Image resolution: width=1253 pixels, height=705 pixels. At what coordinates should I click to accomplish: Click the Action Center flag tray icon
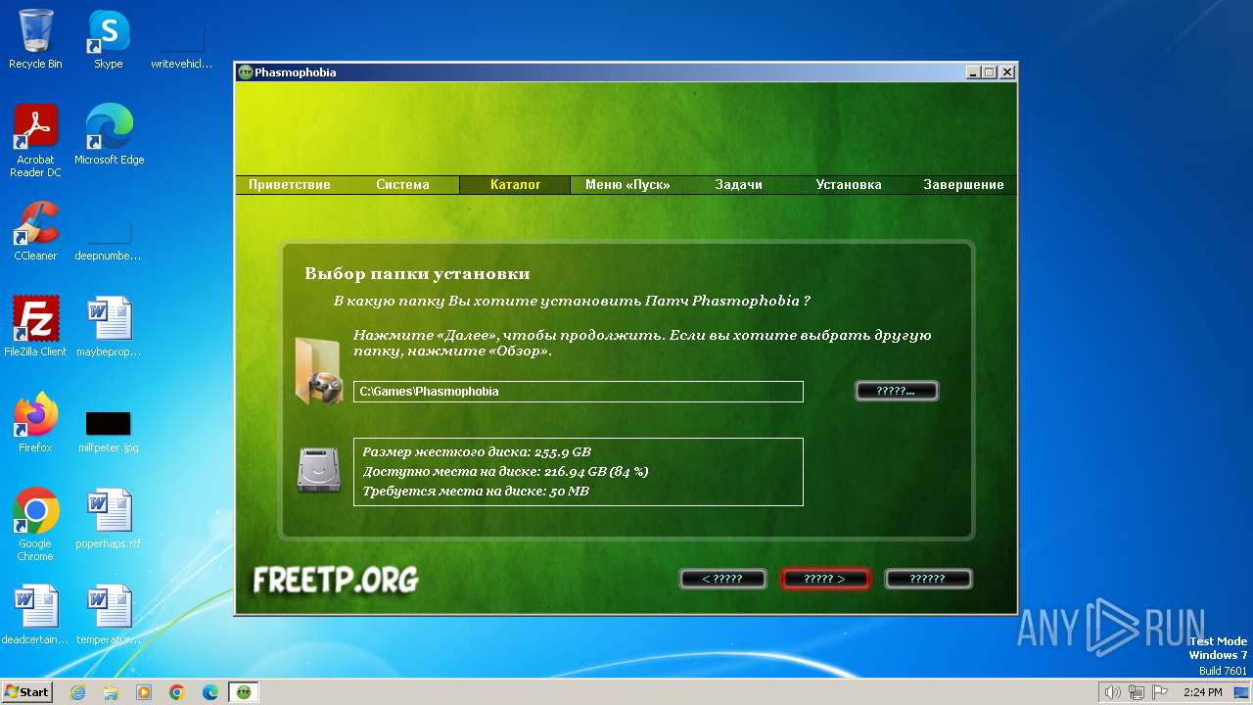[x=1160, y=692]
